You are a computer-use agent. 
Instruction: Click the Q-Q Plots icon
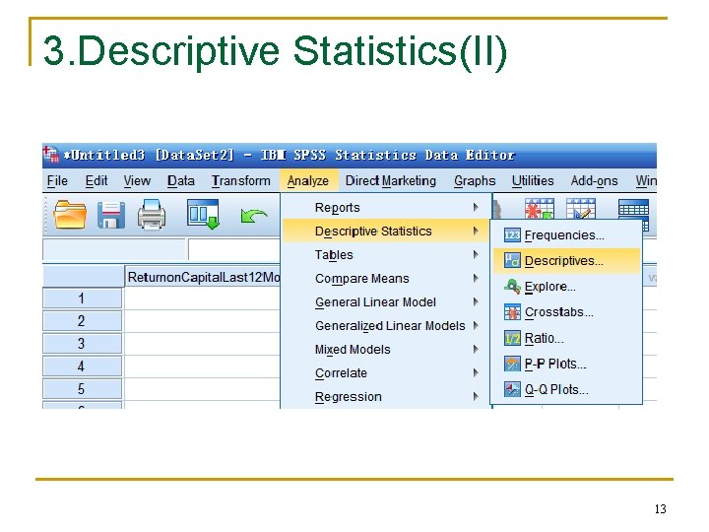pos(512,389)
